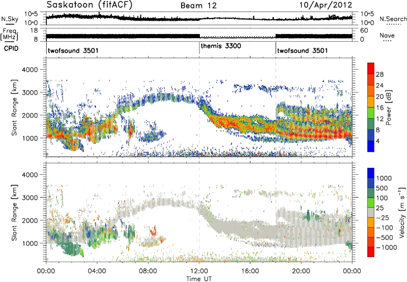Screen dimensions: 407x282
Task: Click the Time UT axis title
Action: pyautogui.click(x=199, y=279)
